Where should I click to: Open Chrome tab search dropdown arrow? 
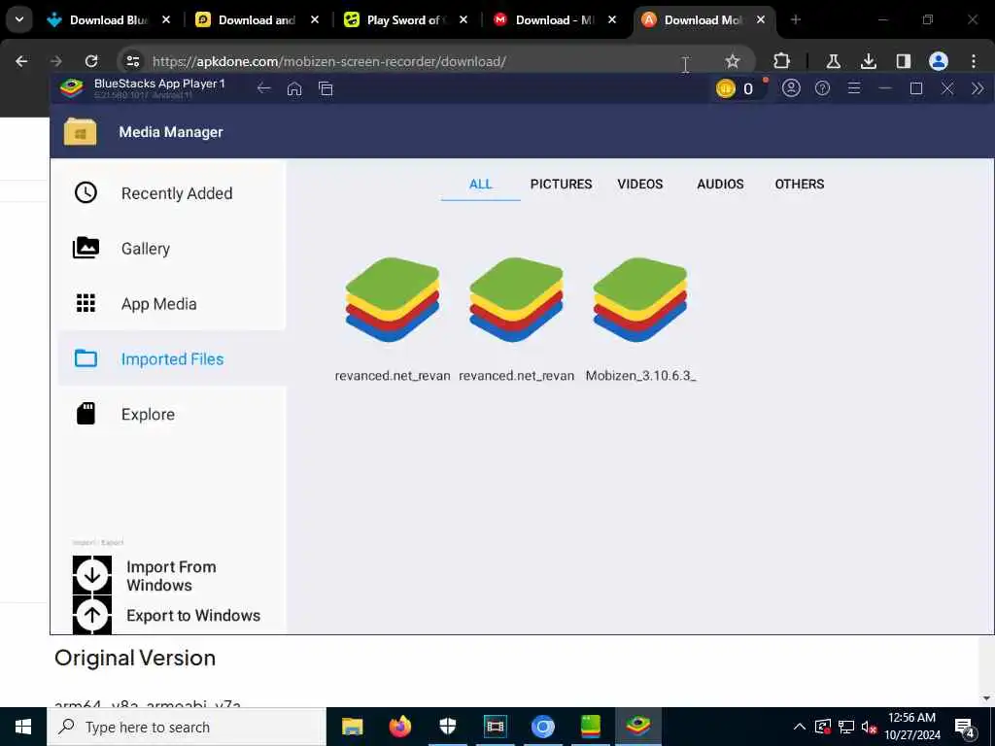pos(19,19)
